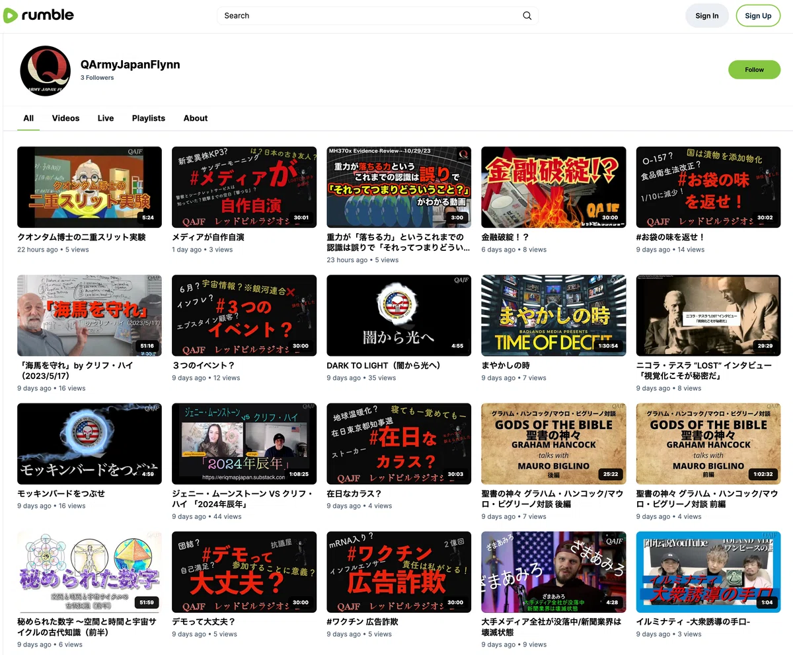793x655 pixels.
Task: Click the 9 days ago • 44 views text
Action: (x=207, y=516)
